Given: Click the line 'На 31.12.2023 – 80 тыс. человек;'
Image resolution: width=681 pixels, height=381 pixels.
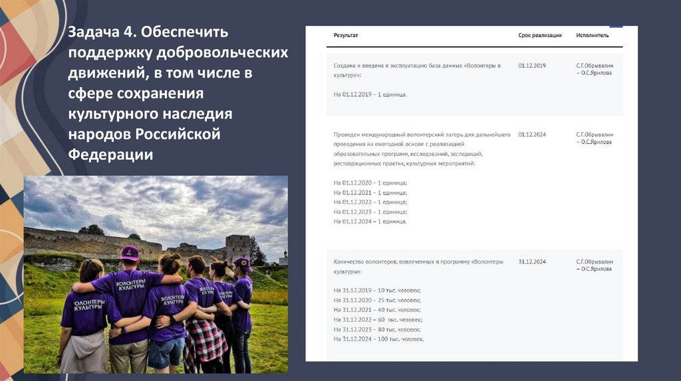Looking at the screenshot, I should 377,329.
